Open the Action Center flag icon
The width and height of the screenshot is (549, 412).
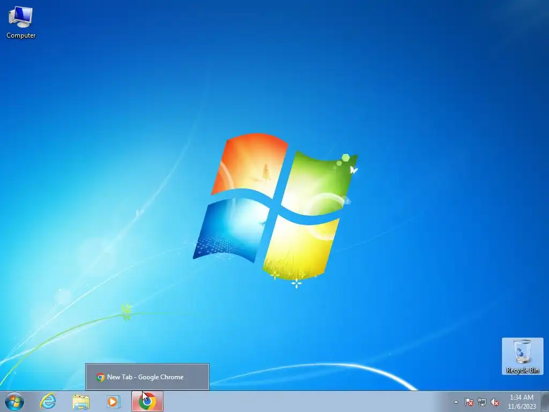pyautogui.click(x=469, y=402)
